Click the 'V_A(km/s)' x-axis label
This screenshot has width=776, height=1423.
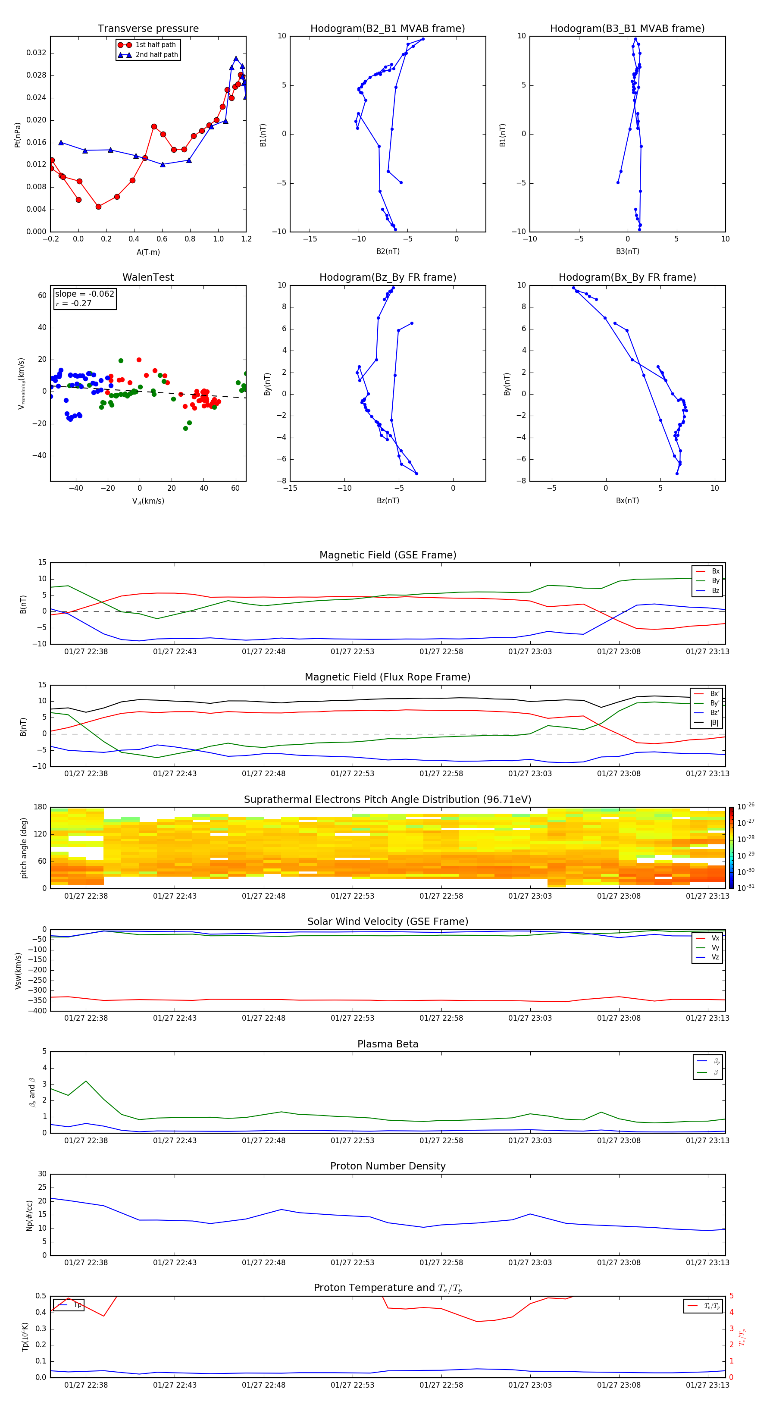[148, 501]
